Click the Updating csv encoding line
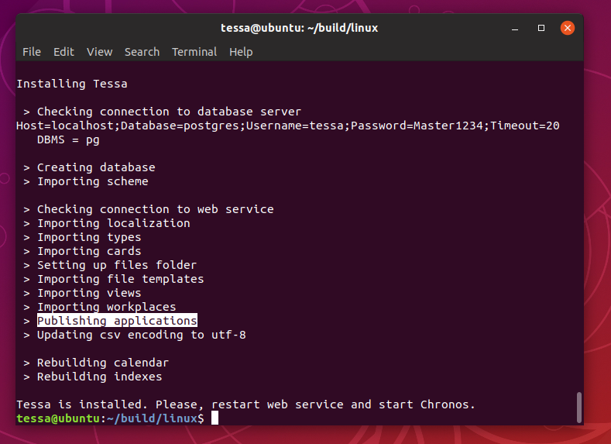The image size is (611, 444). coord(135,335)
